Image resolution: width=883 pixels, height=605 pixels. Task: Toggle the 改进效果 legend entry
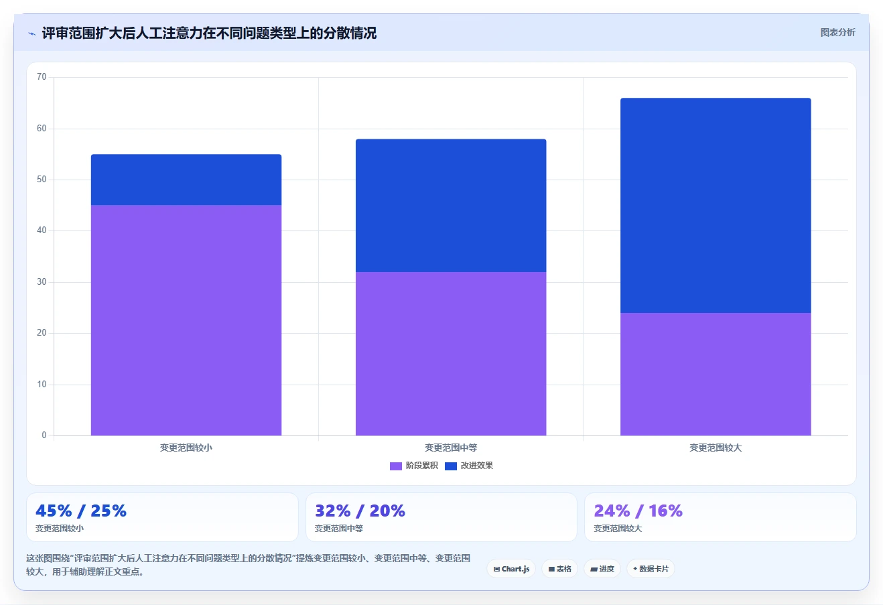click(469, 466)
